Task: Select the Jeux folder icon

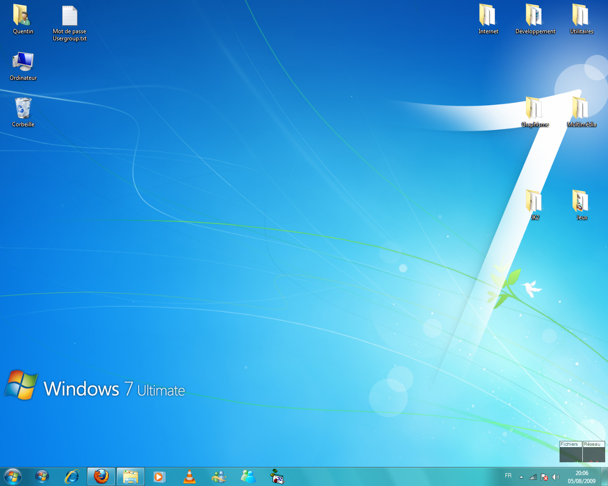Action: (581, 205)
